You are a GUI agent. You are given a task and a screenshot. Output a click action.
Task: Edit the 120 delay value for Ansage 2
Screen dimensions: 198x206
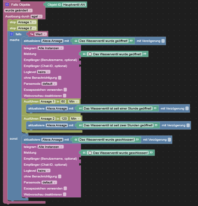(64, 118)
